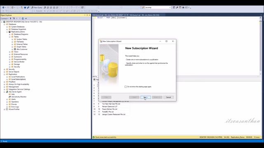Viewport: 264px width, 148px height.
Task: Click the XEvent Profiler icon
Action: pos(7,109)
